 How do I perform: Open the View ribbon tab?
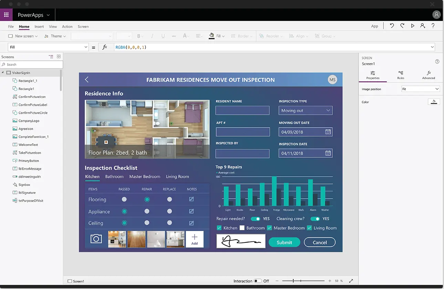point(53,27)
